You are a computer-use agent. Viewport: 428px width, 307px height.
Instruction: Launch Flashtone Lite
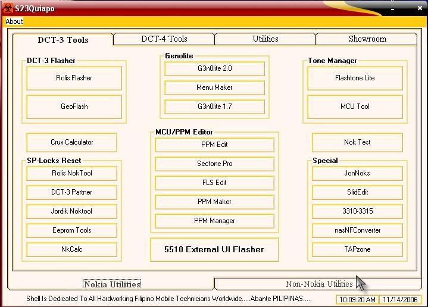[355, 78]
